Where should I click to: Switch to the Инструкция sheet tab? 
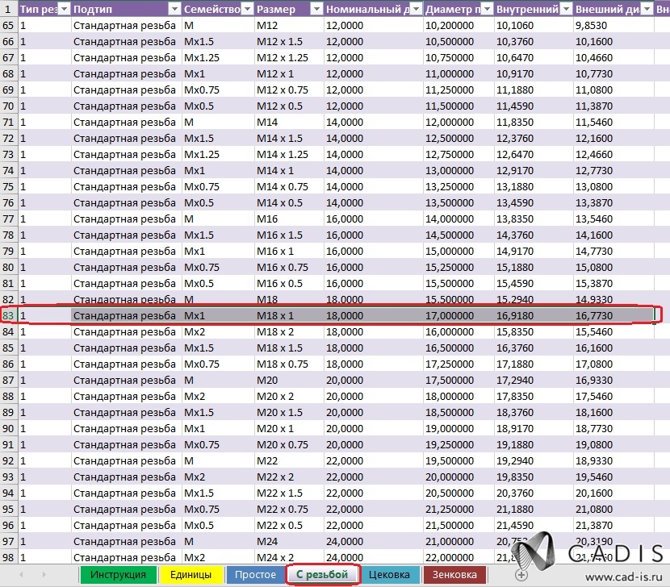119,575
